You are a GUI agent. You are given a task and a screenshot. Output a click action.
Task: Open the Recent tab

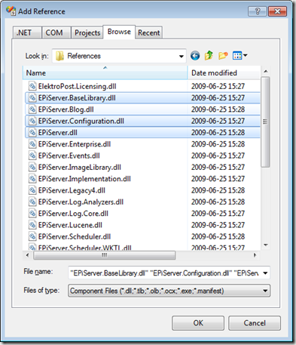[x=149, y=32]
